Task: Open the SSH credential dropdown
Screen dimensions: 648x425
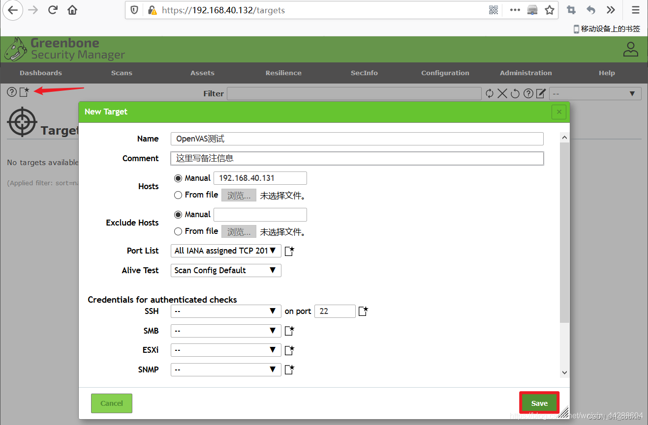Action: 226,311
